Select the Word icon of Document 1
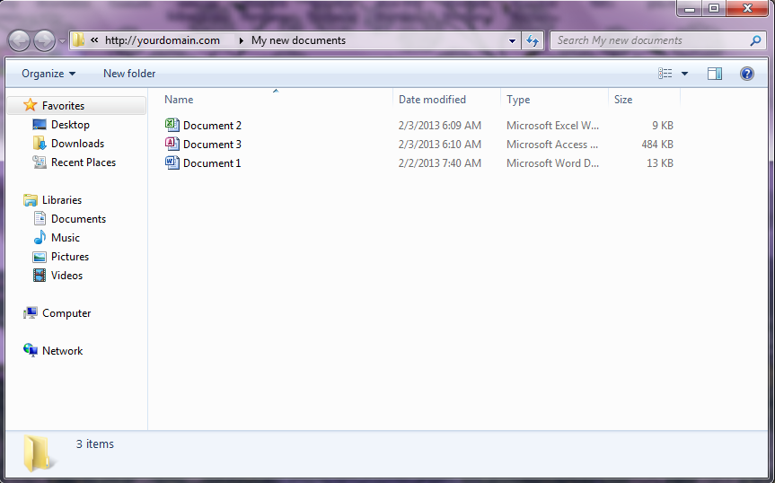This screenshot has width=775, height=483. click(x=172, y=162)
